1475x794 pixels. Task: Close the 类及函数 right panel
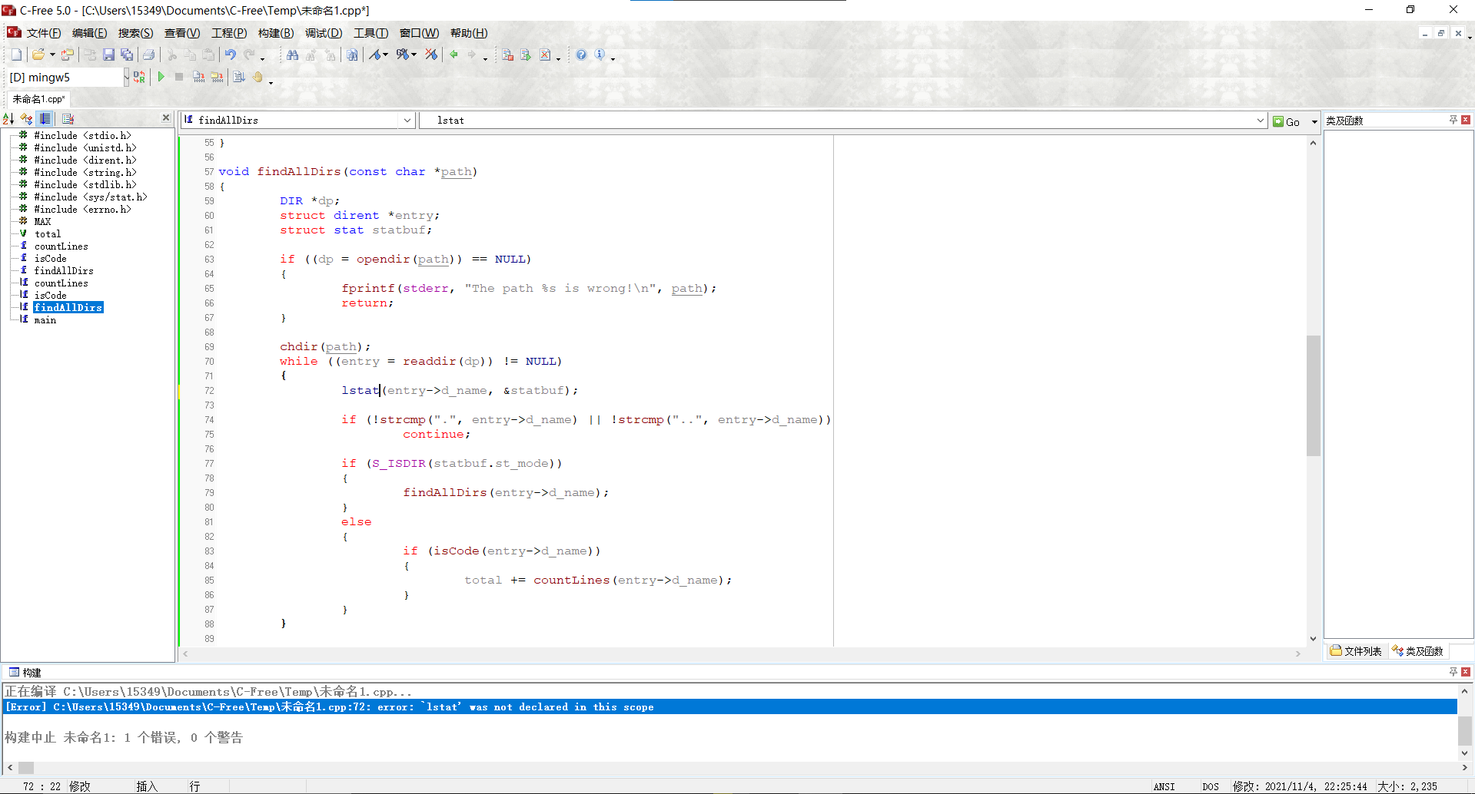tap(1466, 120)
